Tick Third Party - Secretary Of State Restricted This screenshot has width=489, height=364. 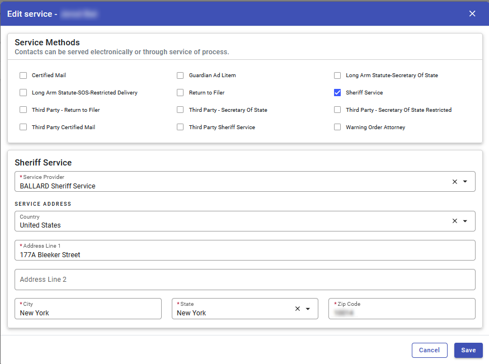(x=337, y=110)
